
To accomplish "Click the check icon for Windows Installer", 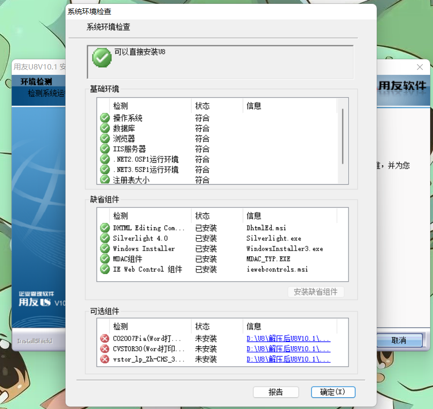I will (105, 248).
